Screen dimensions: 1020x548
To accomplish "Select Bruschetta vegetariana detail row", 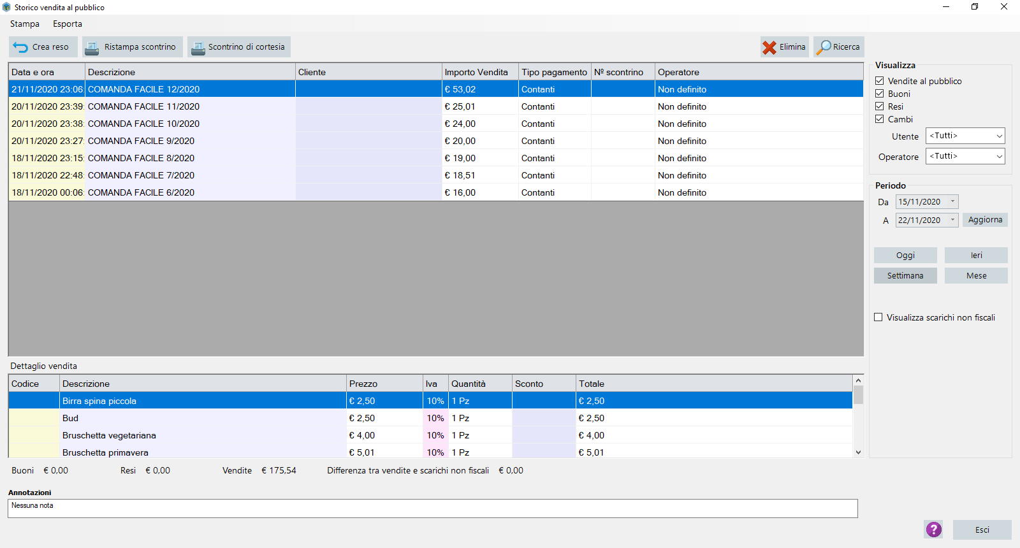I will (x=430, y=435).
